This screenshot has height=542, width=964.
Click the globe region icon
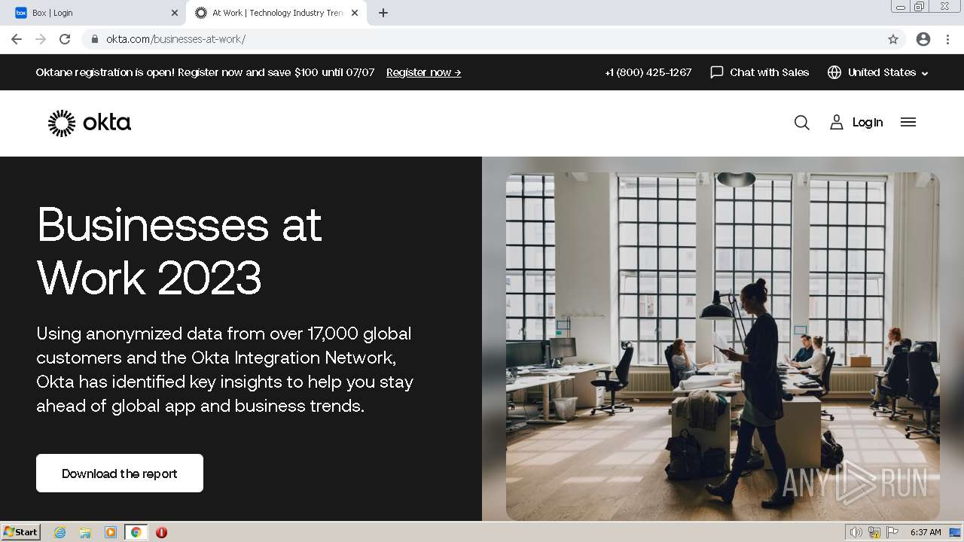(834, 72)
